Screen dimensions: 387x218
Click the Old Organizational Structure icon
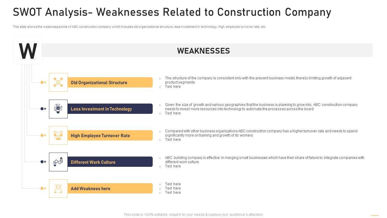click(x=58, y=82)
